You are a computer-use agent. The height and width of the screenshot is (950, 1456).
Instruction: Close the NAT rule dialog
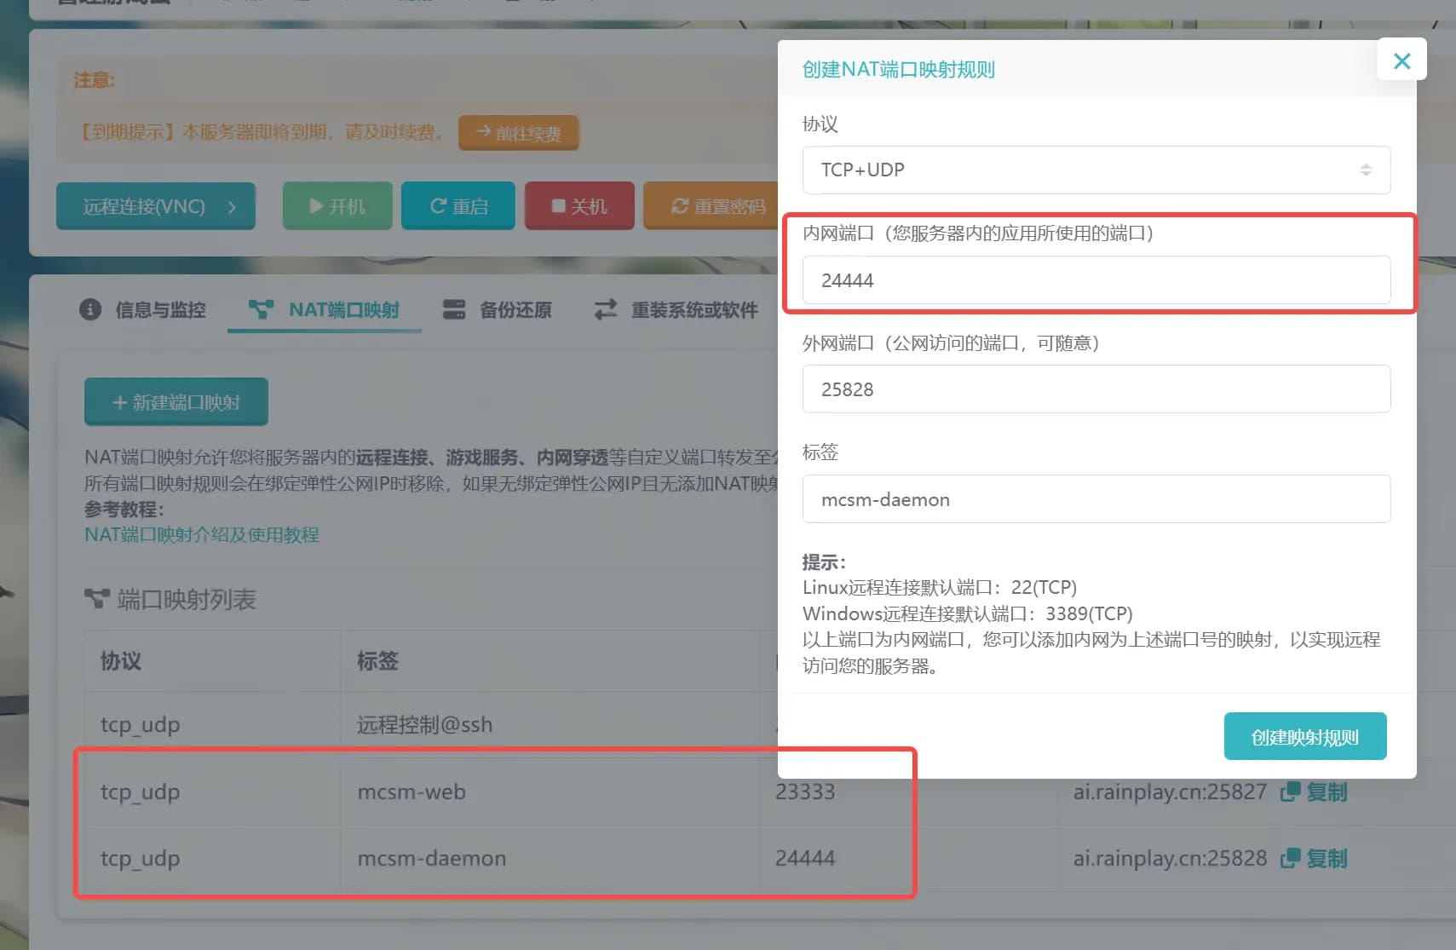(x=1401, y=60)
